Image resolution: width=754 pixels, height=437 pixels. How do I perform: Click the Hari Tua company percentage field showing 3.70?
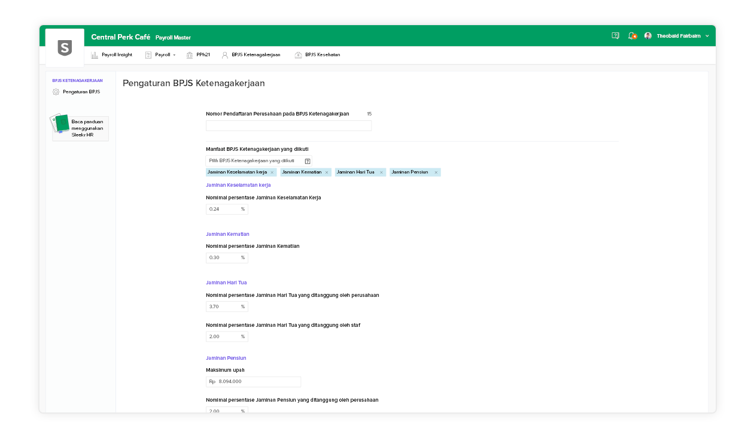point(227,306)
